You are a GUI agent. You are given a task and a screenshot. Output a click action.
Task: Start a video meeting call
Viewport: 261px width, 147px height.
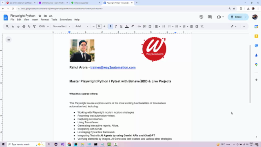click(x=219, y=17)
